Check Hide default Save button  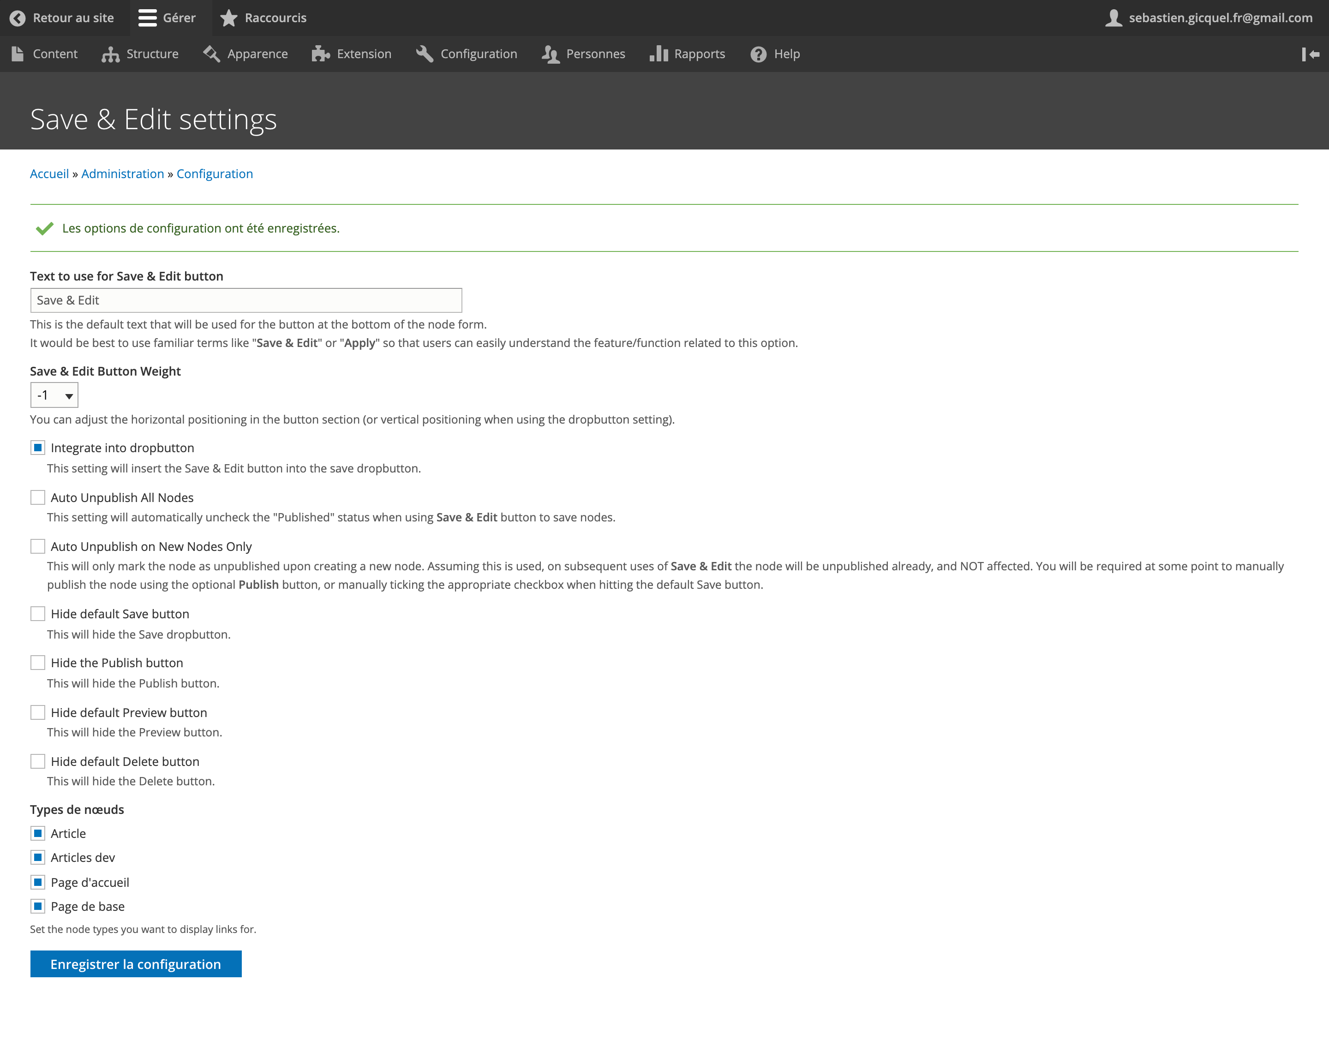click(37, 613)
